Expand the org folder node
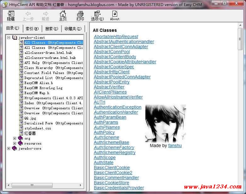The height and width of the screenshot is (194, 246). tap(14, 139)
